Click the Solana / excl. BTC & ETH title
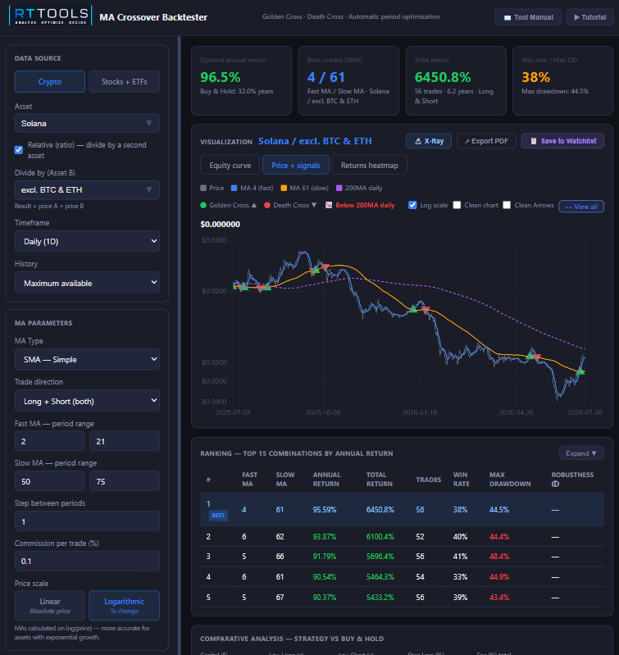The width and height of the screenshot is (619, 655). (315, 141)
